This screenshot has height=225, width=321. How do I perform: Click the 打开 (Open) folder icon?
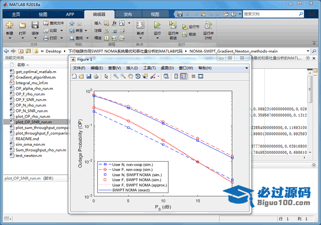(x=22, y=25)
